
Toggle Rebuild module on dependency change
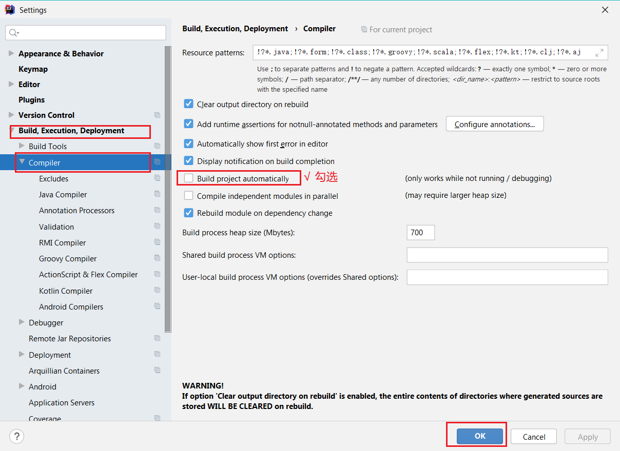coord(188,213)
